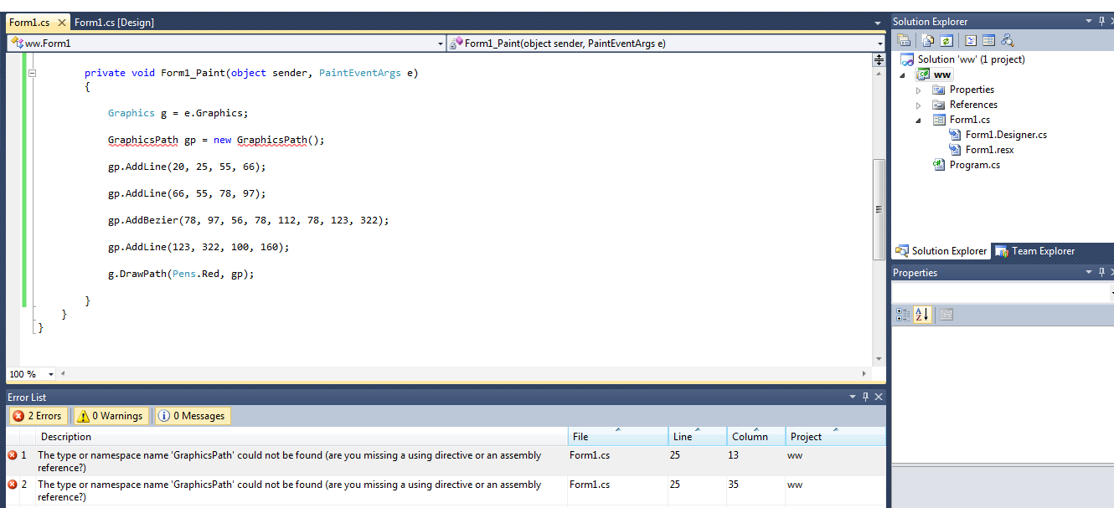Click the Categorized icon in Properties panel
Viewport: 1114px width, 508px height.
click(x=903, y=315)
